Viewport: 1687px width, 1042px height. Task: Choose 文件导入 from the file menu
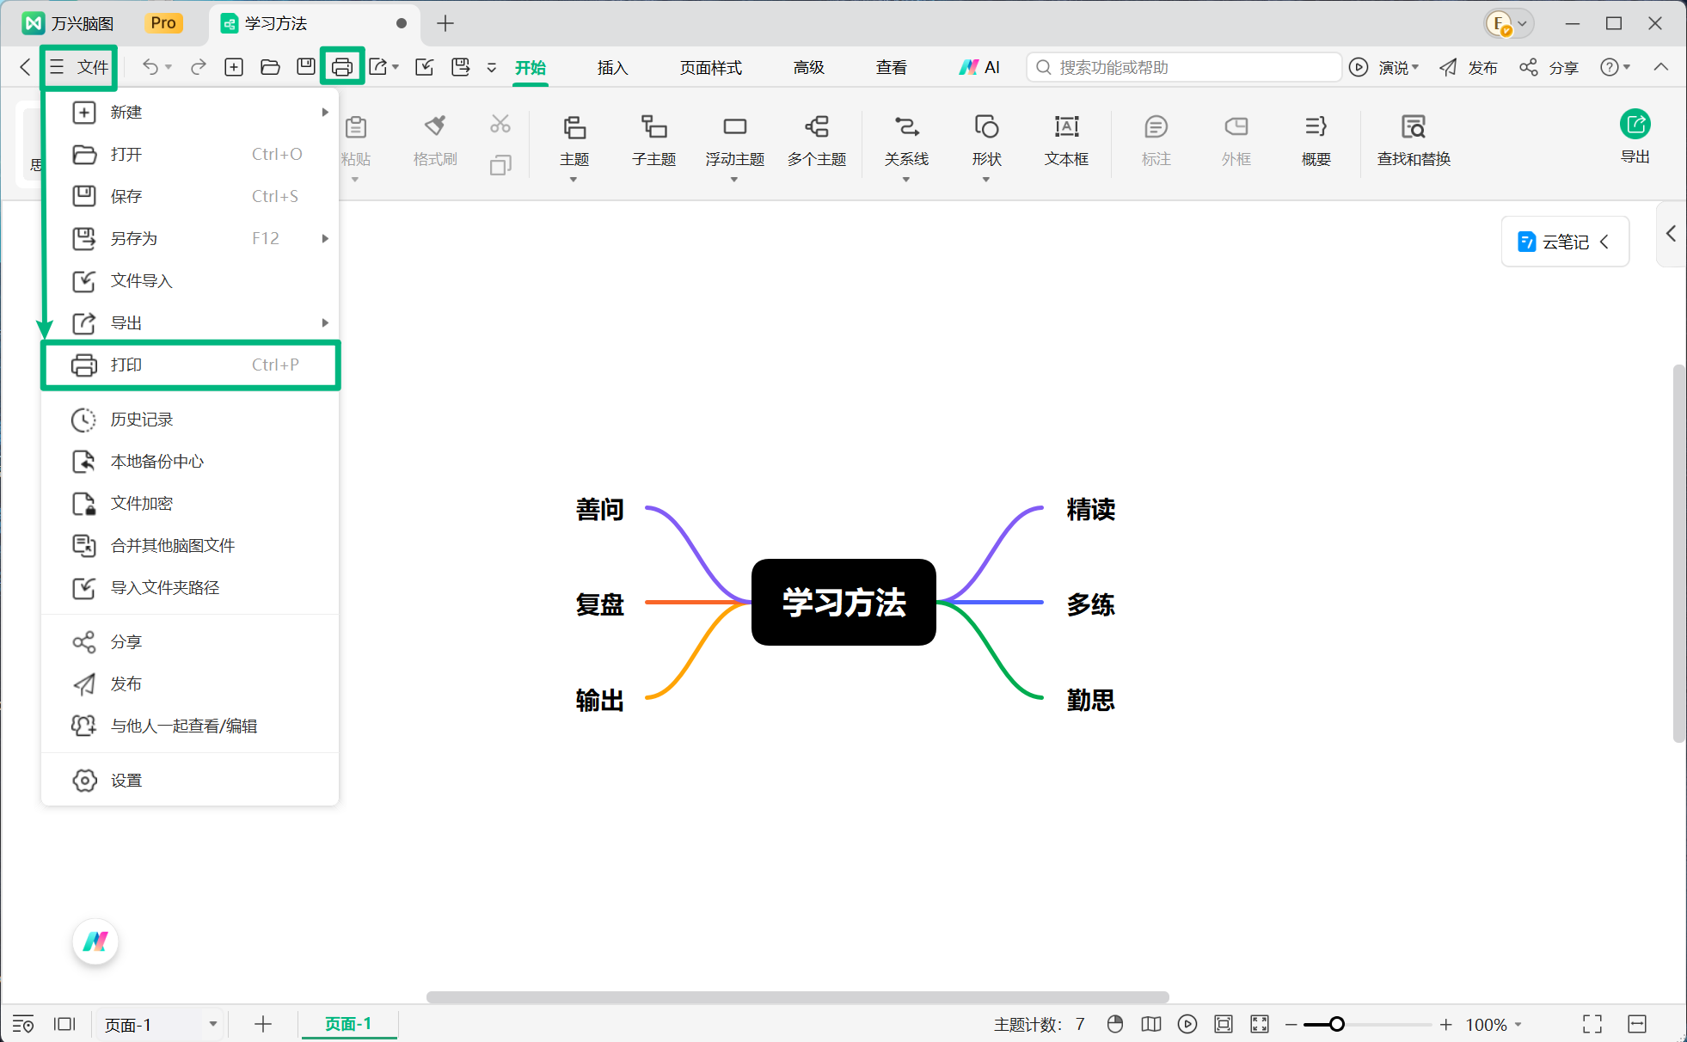pyautogui.click(x=191, y=280)
